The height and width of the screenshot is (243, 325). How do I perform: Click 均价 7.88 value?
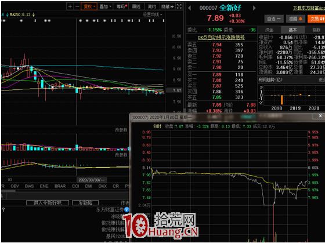(x=251, y=105)
